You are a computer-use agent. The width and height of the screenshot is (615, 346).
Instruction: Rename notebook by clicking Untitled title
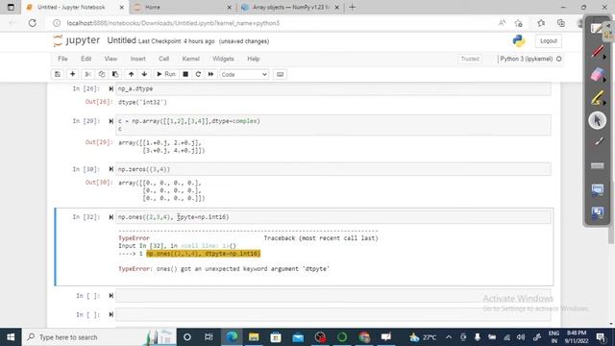[x=121, y=40]
